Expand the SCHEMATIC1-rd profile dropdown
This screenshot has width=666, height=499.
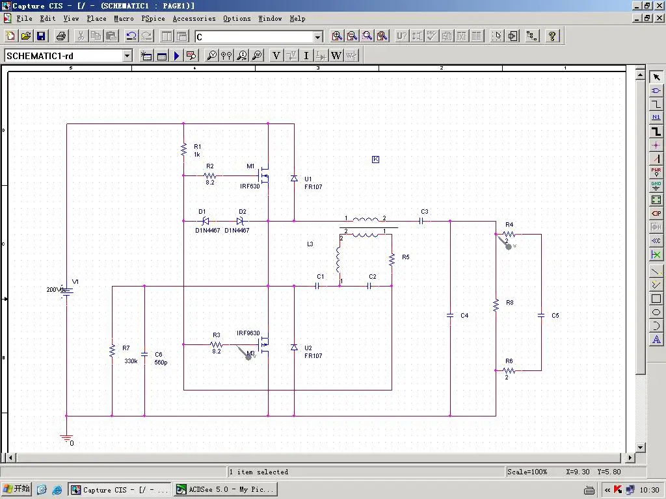127,56
